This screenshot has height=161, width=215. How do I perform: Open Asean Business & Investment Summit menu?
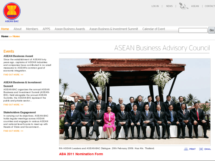pos(114,29)
